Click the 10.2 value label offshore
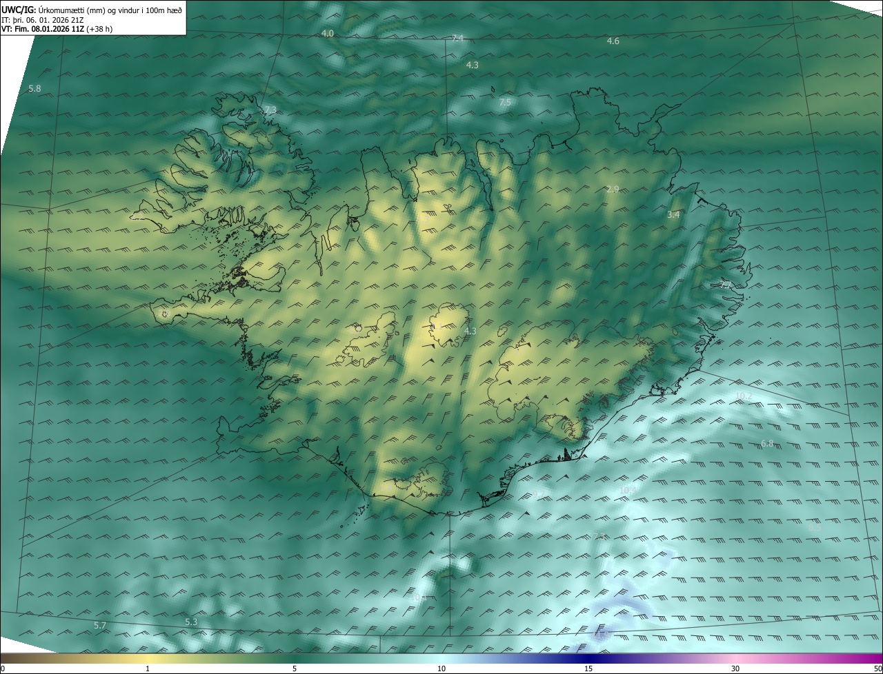This screenshot has width=883, height=674. (x=744, y=396)
